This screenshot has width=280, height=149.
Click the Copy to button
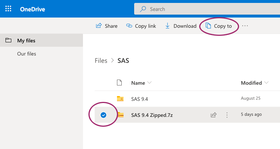pyautogui.click(x=219, y=26)
